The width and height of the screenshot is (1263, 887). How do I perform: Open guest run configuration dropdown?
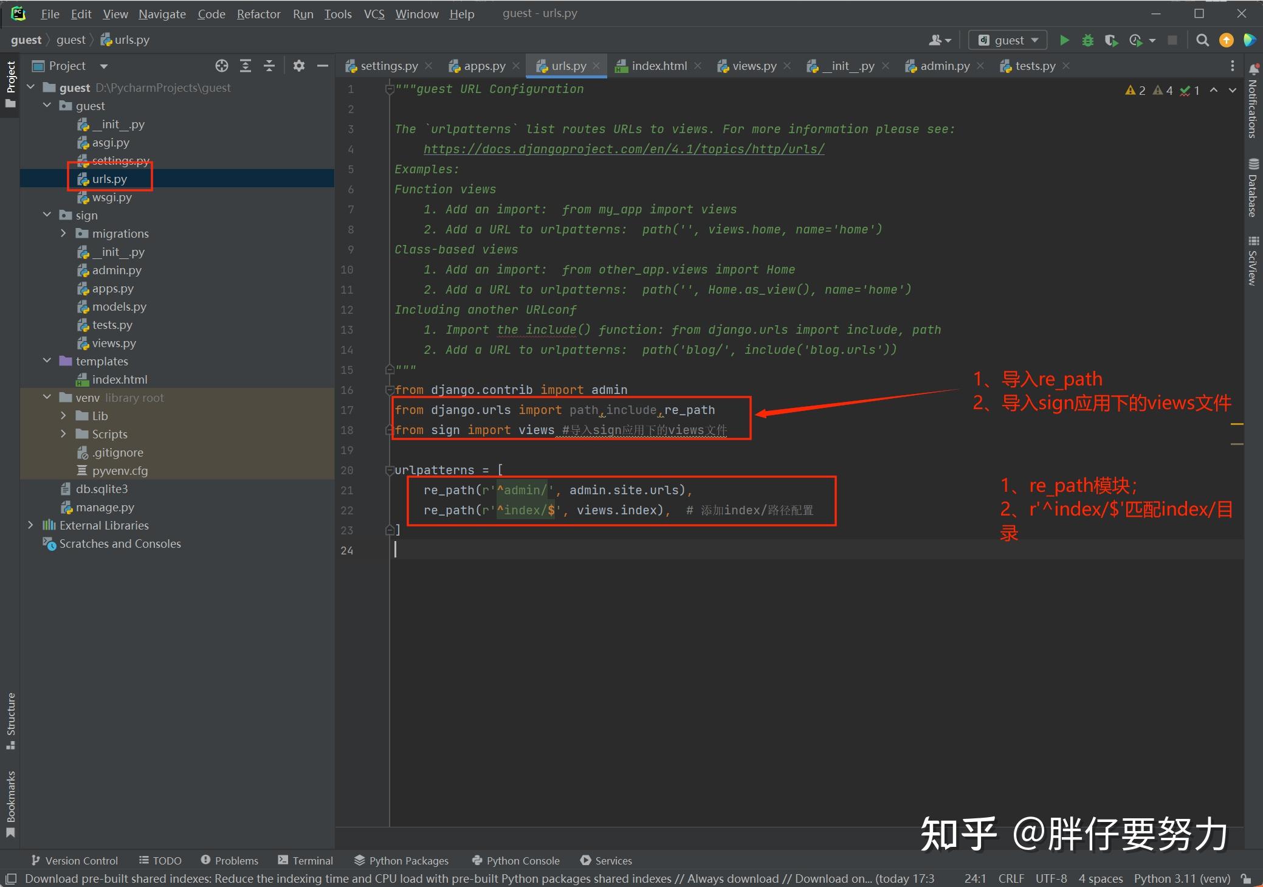pyautogui.click(x=1007, y=40)
